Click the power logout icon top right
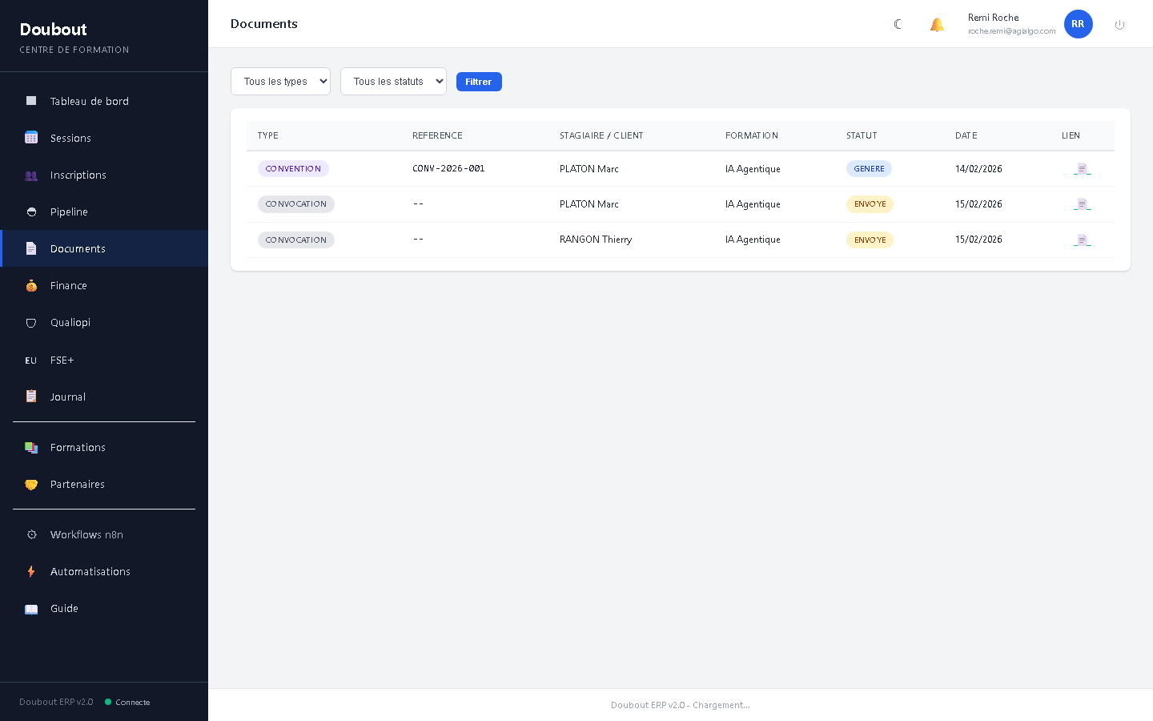Image resolution: width=1153 pixels, height=721 pixels. (x=1119, y=24)
